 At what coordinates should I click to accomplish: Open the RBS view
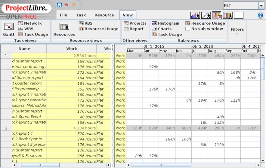[86, 23]
